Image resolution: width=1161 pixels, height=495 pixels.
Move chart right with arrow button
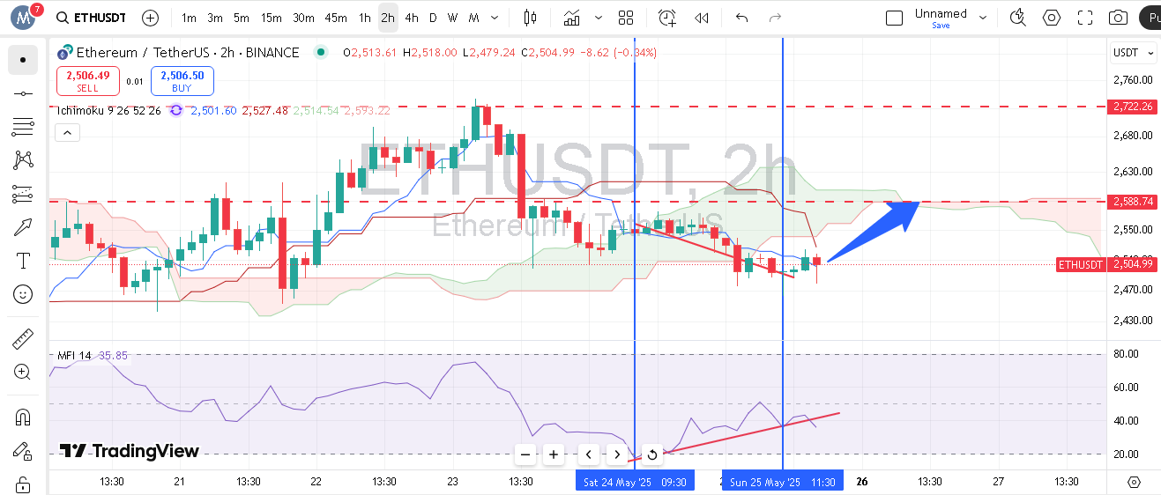pyautogui.click(x=617, y=454)
